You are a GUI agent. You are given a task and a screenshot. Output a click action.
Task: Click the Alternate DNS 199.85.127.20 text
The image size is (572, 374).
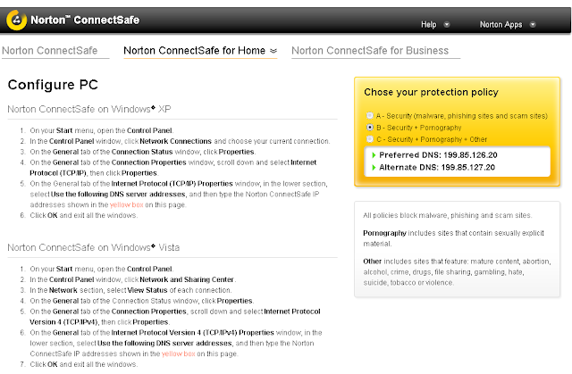pos(437,168)
